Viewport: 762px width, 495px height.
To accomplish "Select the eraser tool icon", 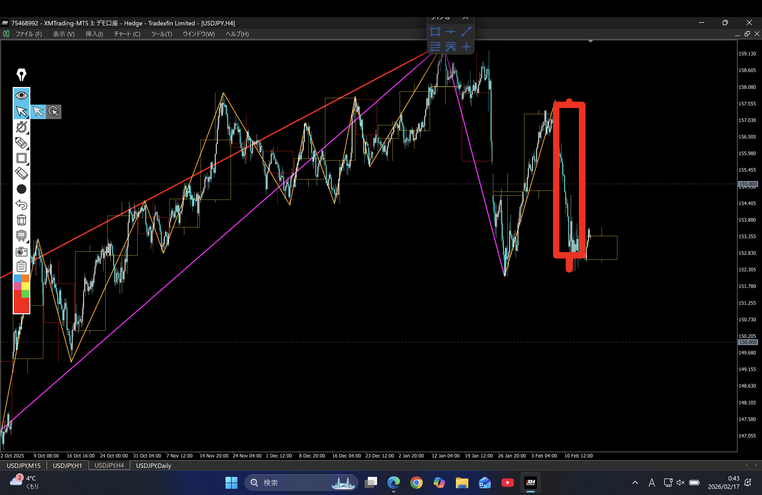I will tap(22, 173).
